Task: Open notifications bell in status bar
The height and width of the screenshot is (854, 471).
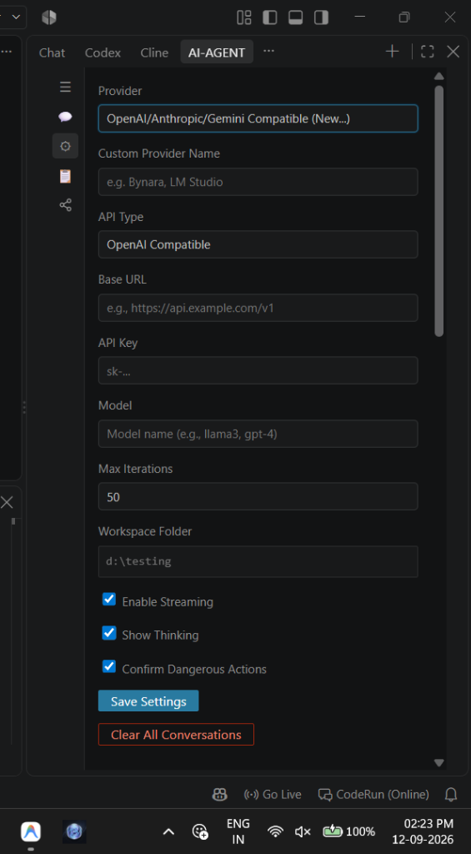Action: pyautogui.click(x=451, y=795)
